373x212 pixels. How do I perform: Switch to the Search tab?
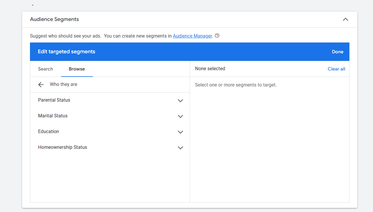(x=45, y=69)
